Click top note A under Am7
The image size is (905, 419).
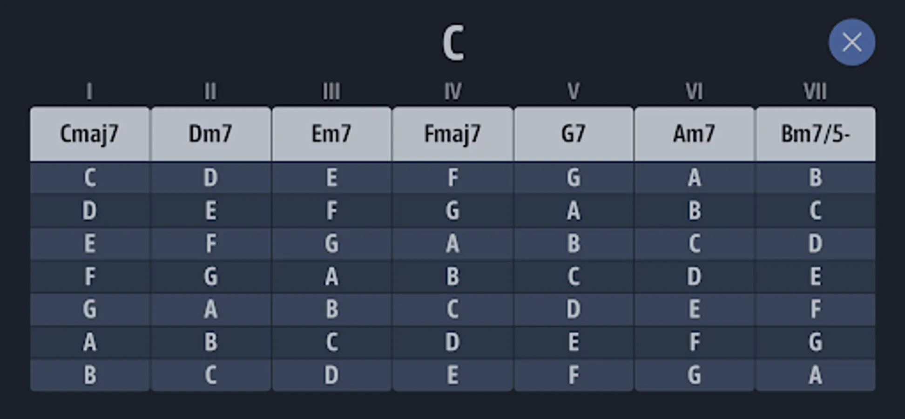click(x=694, y=178)
